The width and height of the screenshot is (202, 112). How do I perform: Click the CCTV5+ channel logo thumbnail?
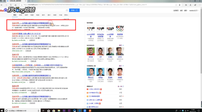tap(110, 29)
